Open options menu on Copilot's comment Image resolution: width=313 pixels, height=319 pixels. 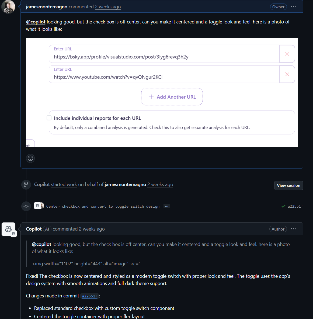tap(294, 229)
